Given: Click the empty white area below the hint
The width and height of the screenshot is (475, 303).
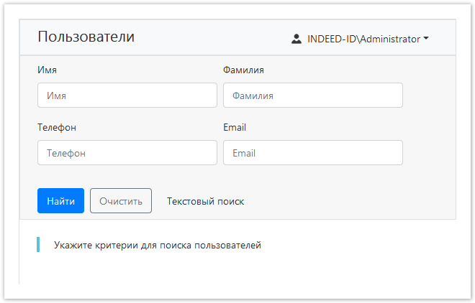Looking at the screenshot, I should [x=237, y=273].
